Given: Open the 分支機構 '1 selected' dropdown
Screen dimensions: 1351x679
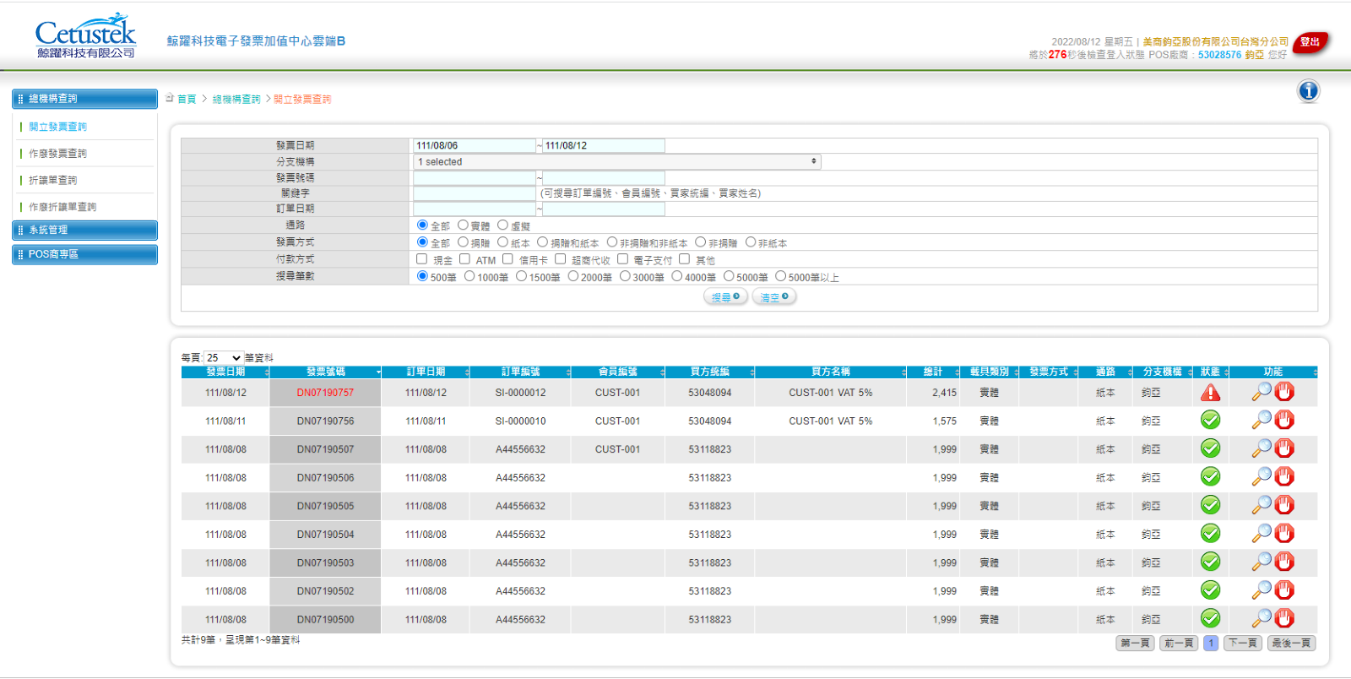Looking at the screenshot, I should point(616,161).
